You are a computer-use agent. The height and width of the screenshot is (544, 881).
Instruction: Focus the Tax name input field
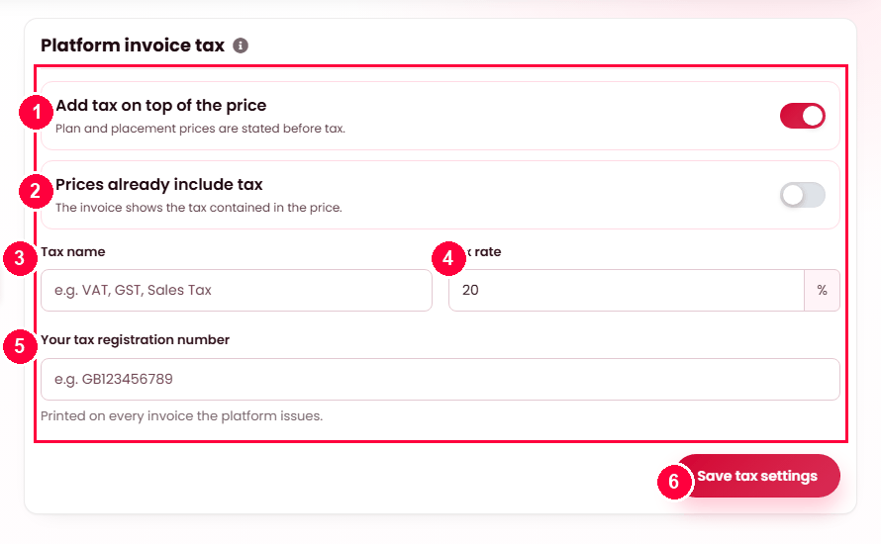[x=237, y=290]
